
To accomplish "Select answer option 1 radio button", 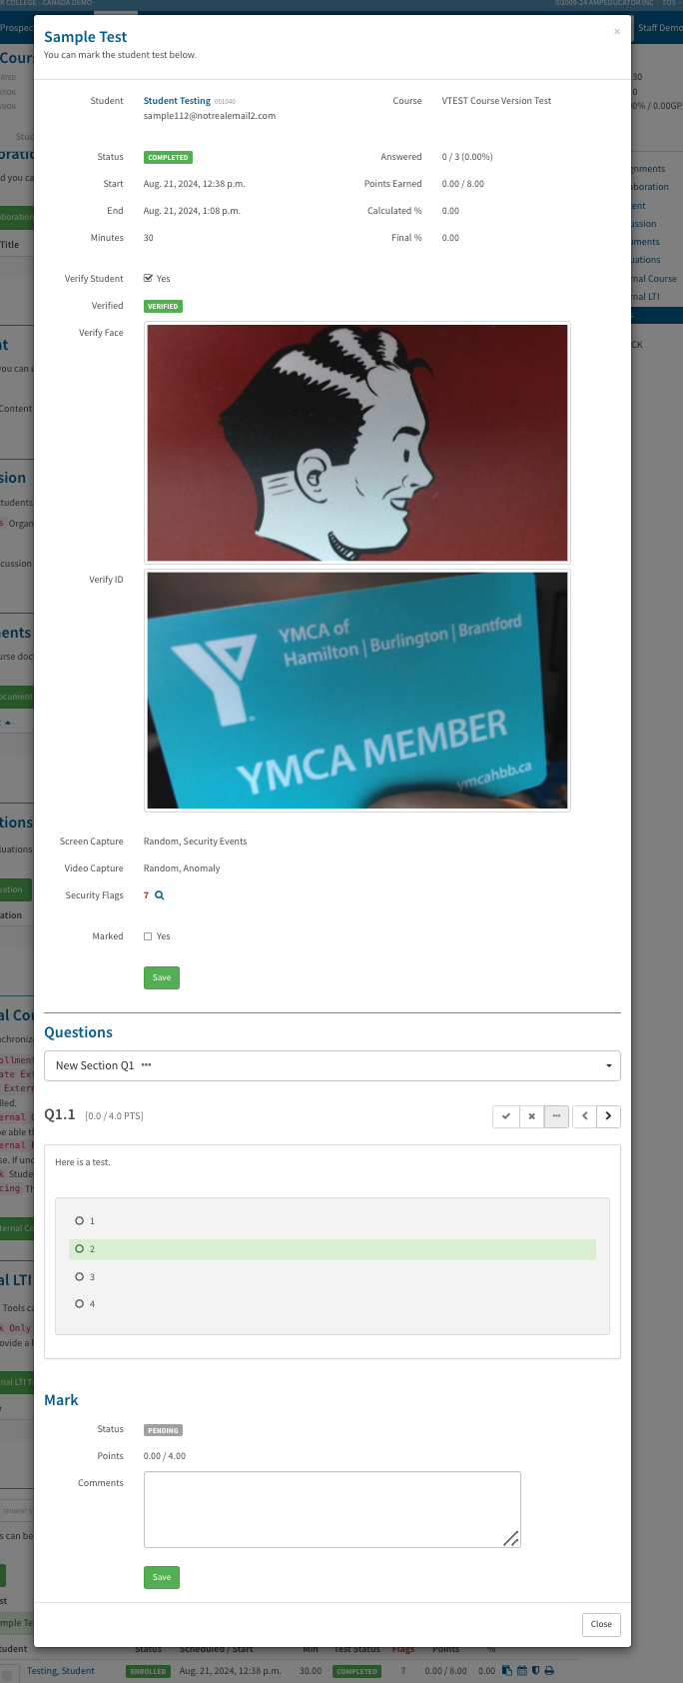I will tap(79, 1221).
